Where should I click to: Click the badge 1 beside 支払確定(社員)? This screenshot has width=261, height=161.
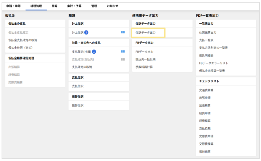click(x=94, y=52)
